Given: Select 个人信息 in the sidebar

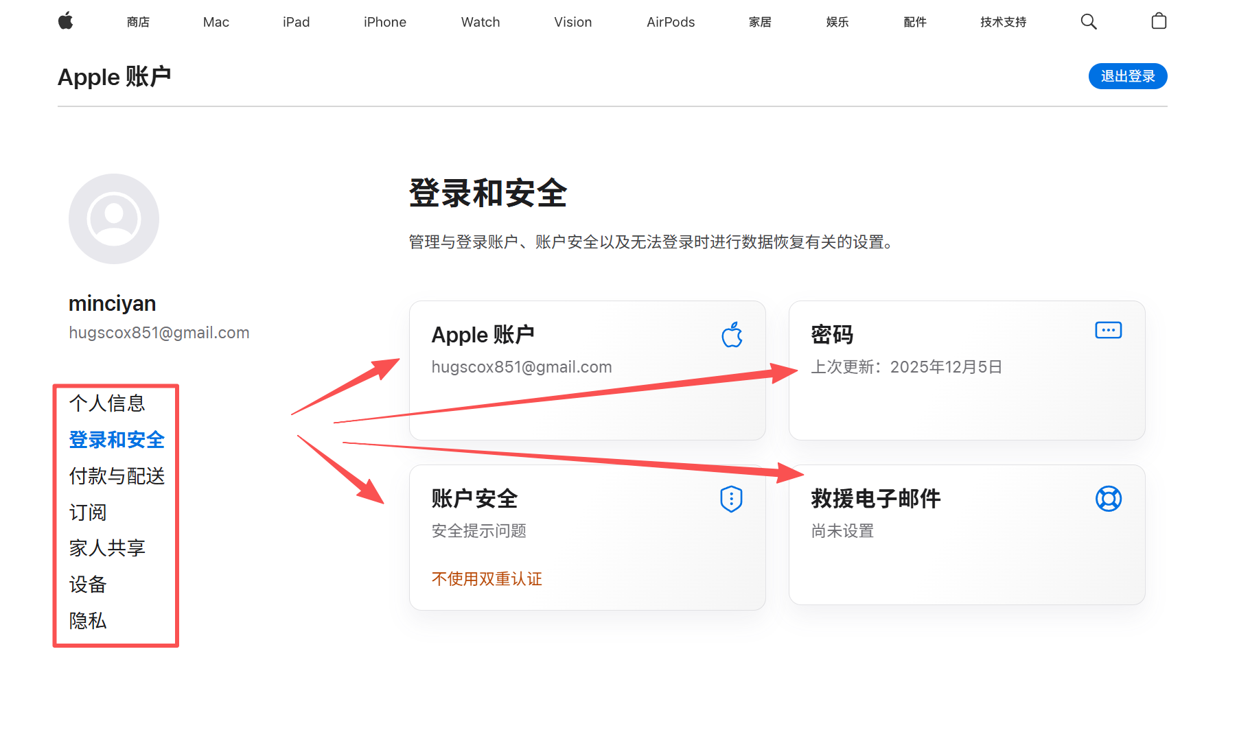Looking at the screenshot, I should pyautogui.click(x=107, y=403).
